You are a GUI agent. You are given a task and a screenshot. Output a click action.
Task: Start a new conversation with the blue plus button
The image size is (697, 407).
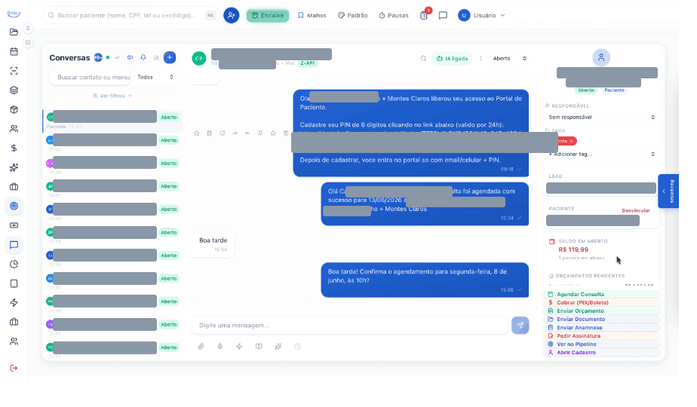tap(170, 57)
